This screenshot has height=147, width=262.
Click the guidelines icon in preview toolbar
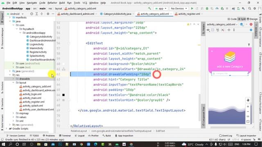click(x=234, y=30)
